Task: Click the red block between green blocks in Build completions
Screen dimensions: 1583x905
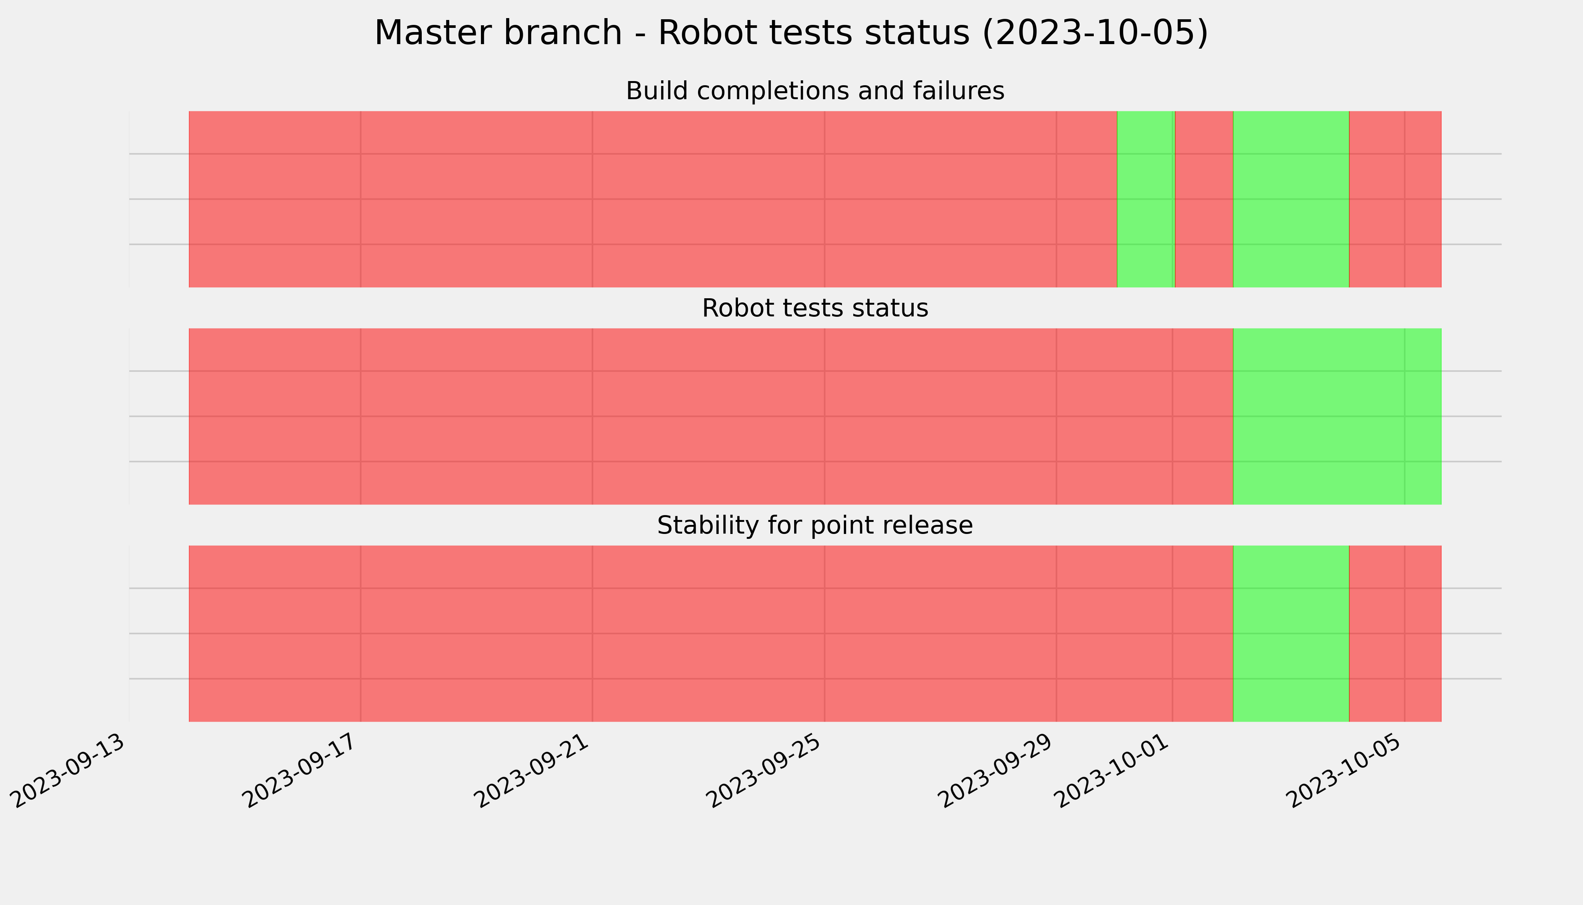Action: click(1204, 199)
